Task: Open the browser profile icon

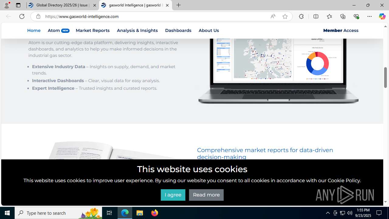Action: pos(7,5)
